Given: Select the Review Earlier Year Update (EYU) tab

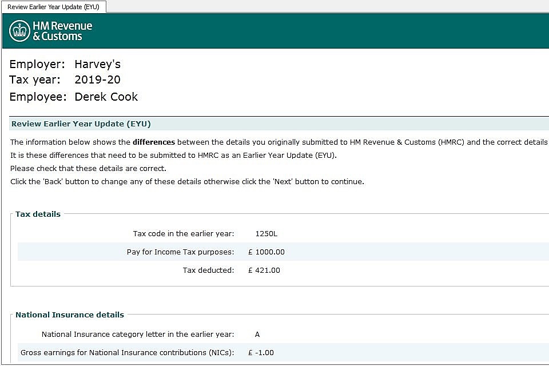Looking at the screenshot, I should 53,6.
